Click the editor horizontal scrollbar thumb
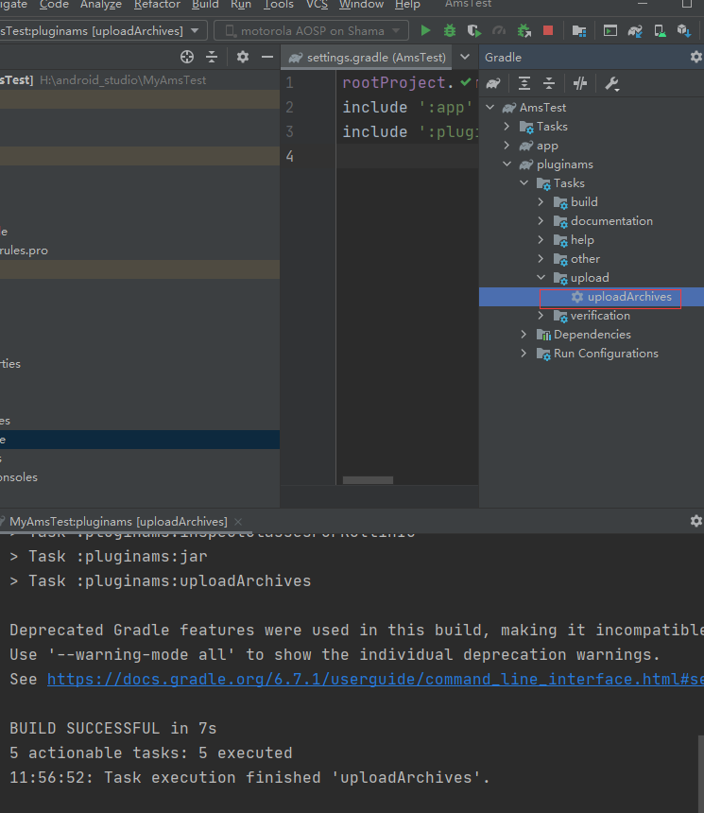 369,480
